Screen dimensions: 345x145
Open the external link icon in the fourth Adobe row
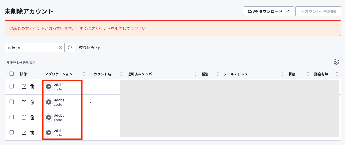[x=24, y=132]
